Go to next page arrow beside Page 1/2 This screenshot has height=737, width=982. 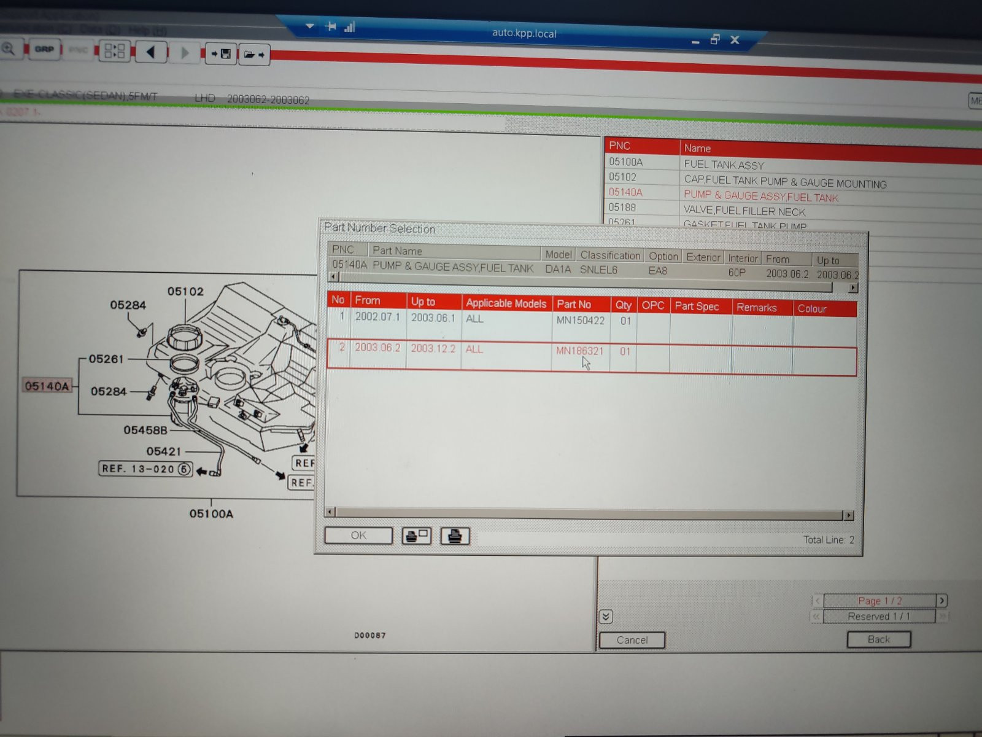tap(941, 601)
